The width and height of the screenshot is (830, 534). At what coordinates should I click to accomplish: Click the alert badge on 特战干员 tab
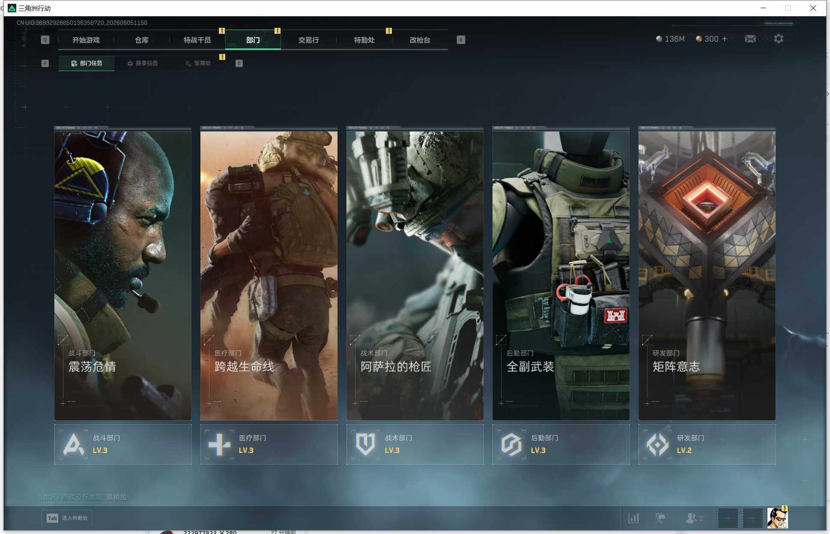coord(222,31)
